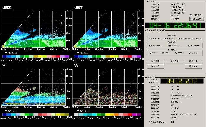Screen dimensions: 206x127
Task: Select the velocity (m/s) display mode radio
Action: point(164,38)
